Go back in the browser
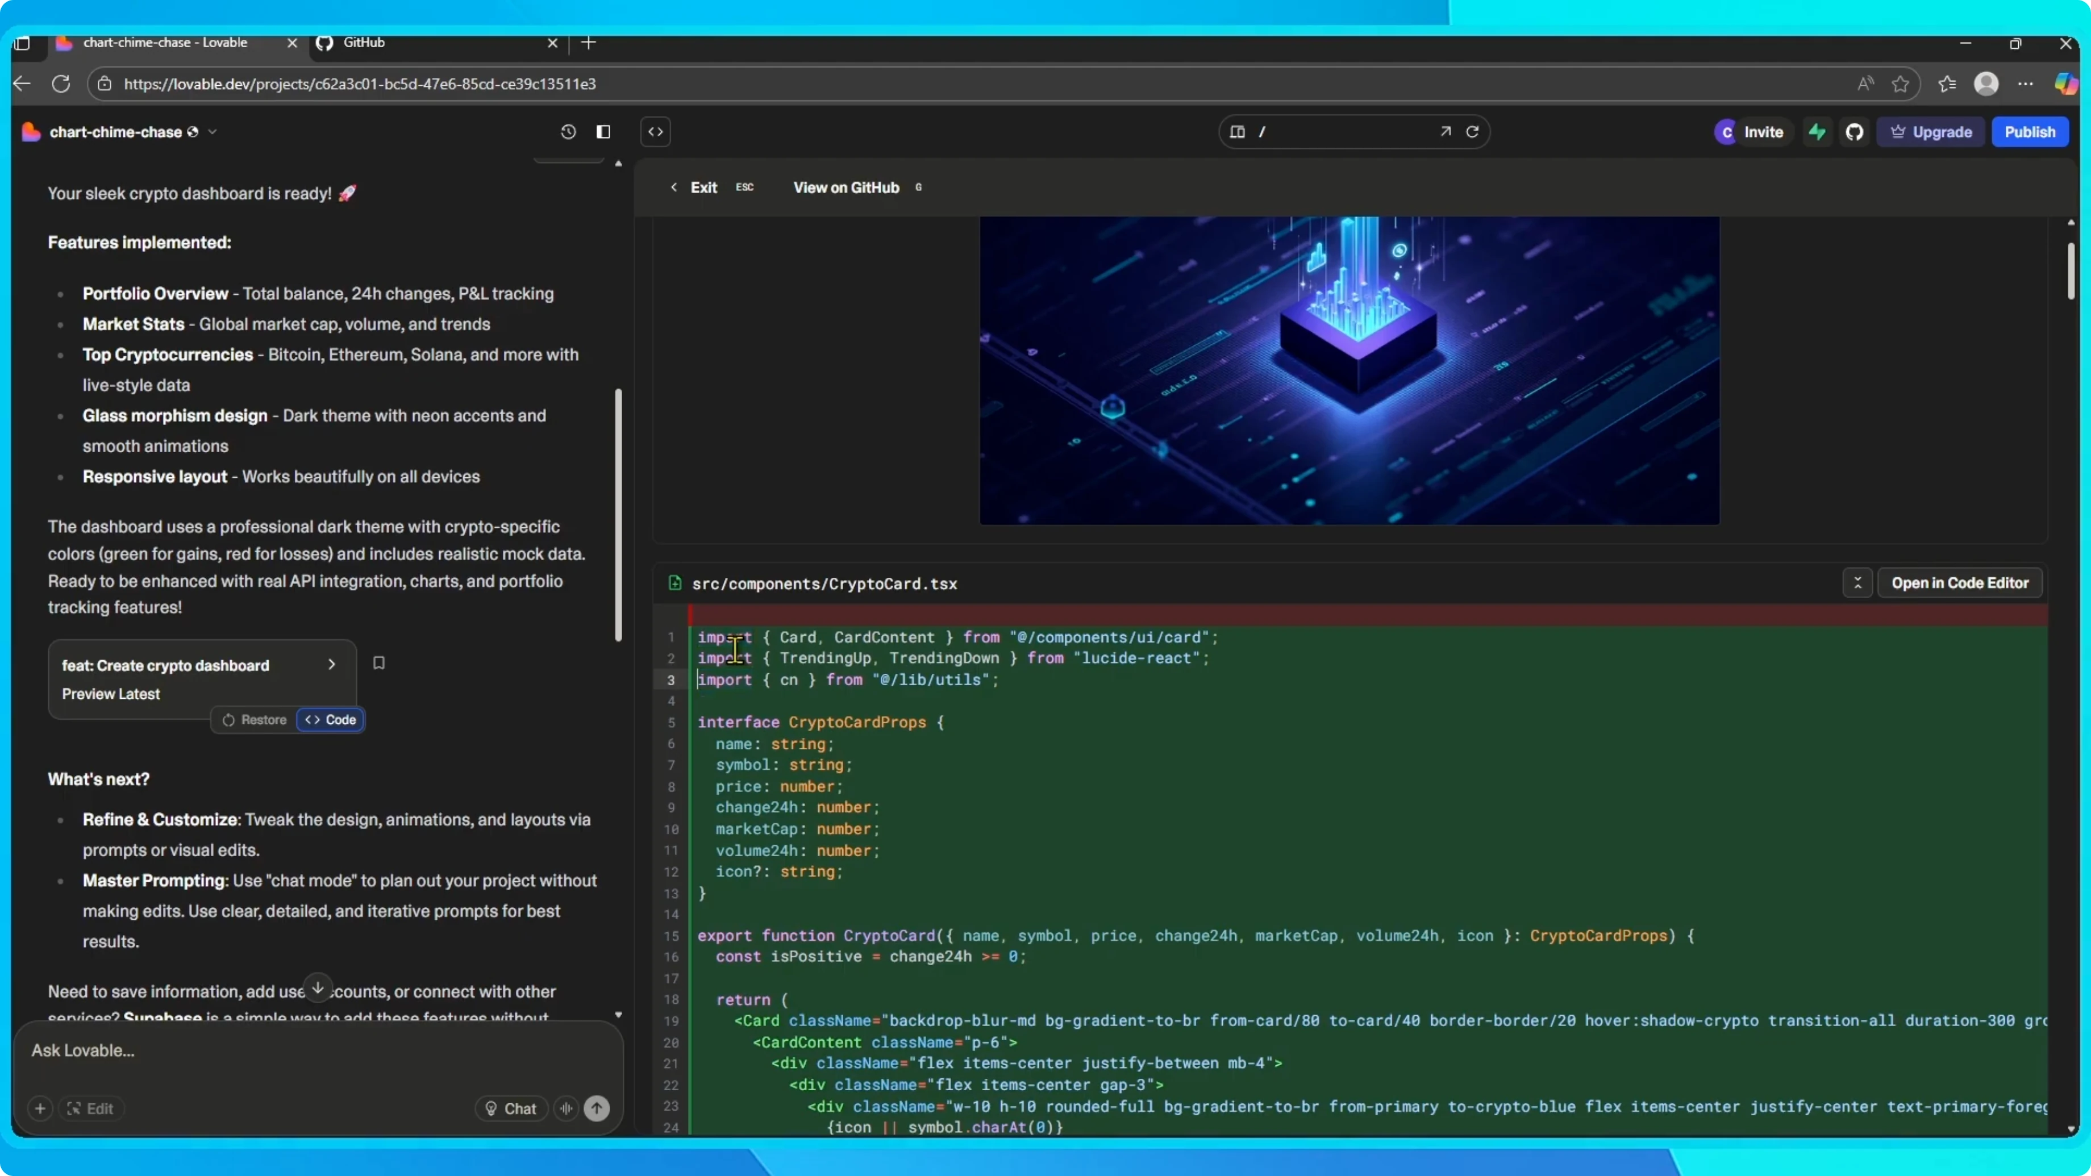This screenshot has height=1176, width=2091. pyautogui.click(x=22, y=84)
